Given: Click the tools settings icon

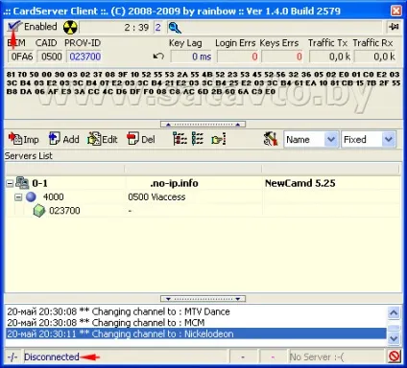Looking at the screenshot, I should [x=271, y=139].
